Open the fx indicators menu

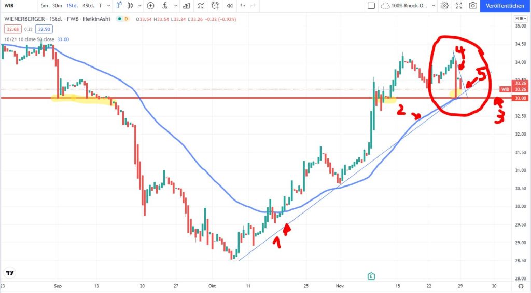[x=165, y=6]
